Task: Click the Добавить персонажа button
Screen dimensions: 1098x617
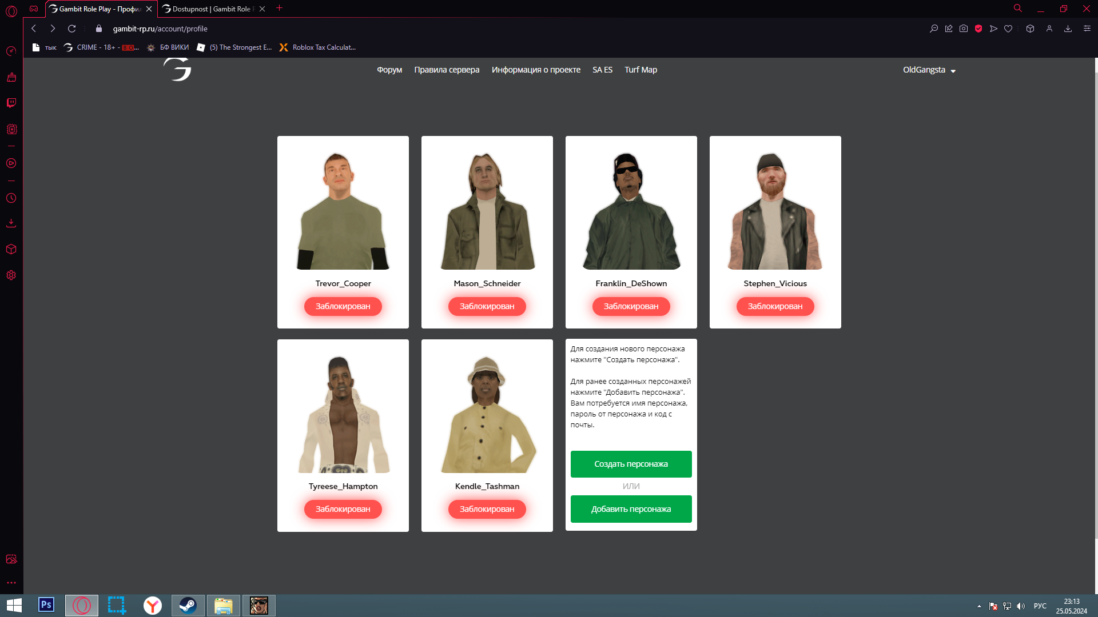Action: [631, 509]
